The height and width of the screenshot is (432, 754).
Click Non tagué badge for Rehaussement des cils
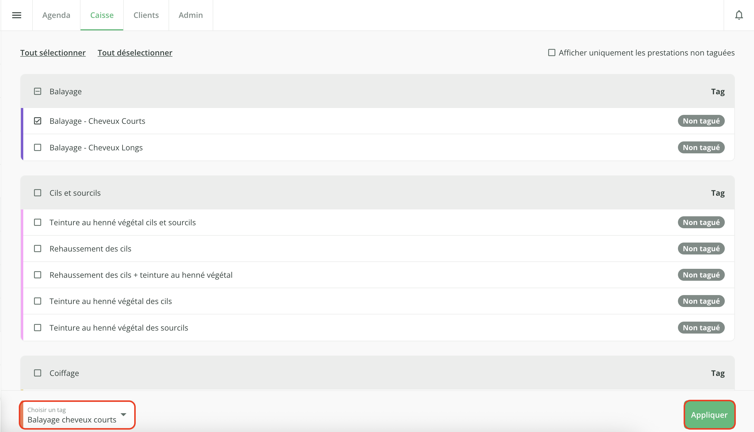[x=701, y=249]
